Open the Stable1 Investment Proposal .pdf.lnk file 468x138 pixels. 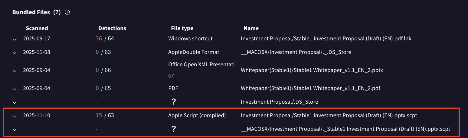(x=326, y=39)
